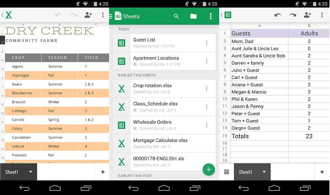Screen dimensions: 330x195
Task: Tap the 00000178-ENGLISH.xls Excel icon
Action: tap(121, 162)
